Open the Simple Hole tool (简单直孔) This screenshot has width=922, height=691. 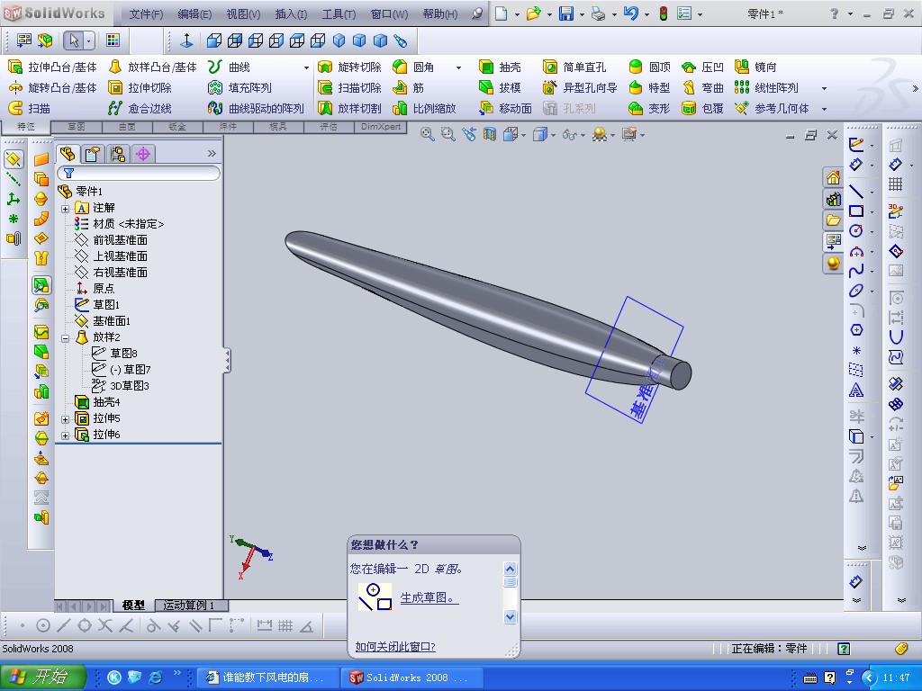point(574,67)
